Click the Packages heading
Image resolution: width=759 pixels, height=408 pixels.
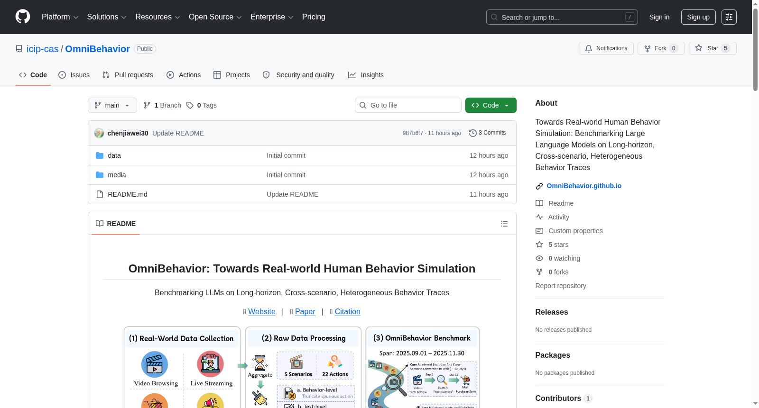pyautogui.click(x=553, y=355)
